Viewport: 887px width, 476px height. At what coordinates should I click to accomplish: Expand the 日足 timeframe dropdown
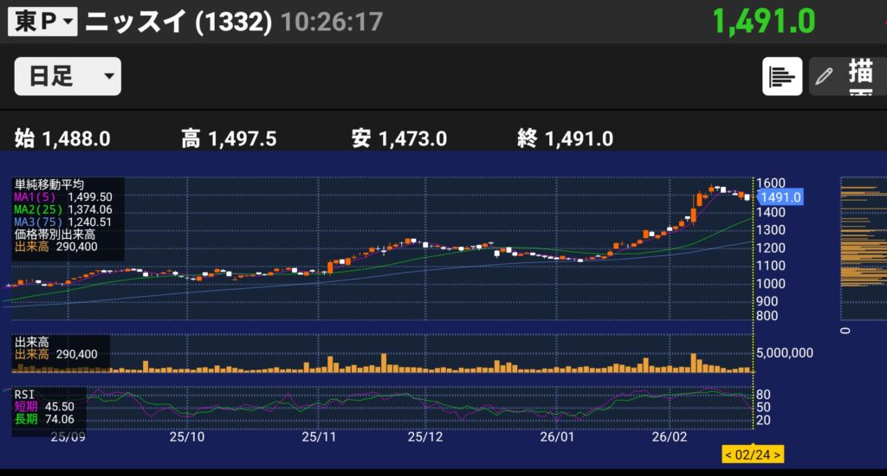[x=68, y=76]
